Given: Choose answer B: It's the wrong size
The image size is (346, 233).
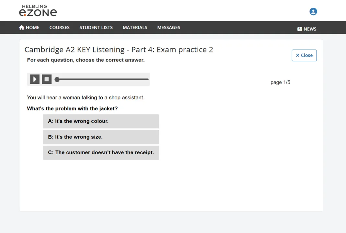Looking at the screenshot, I should [101, 137].
